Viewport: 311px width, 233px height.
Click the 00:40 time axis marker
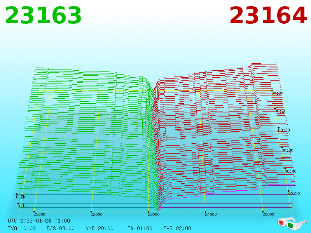point(290,171)
